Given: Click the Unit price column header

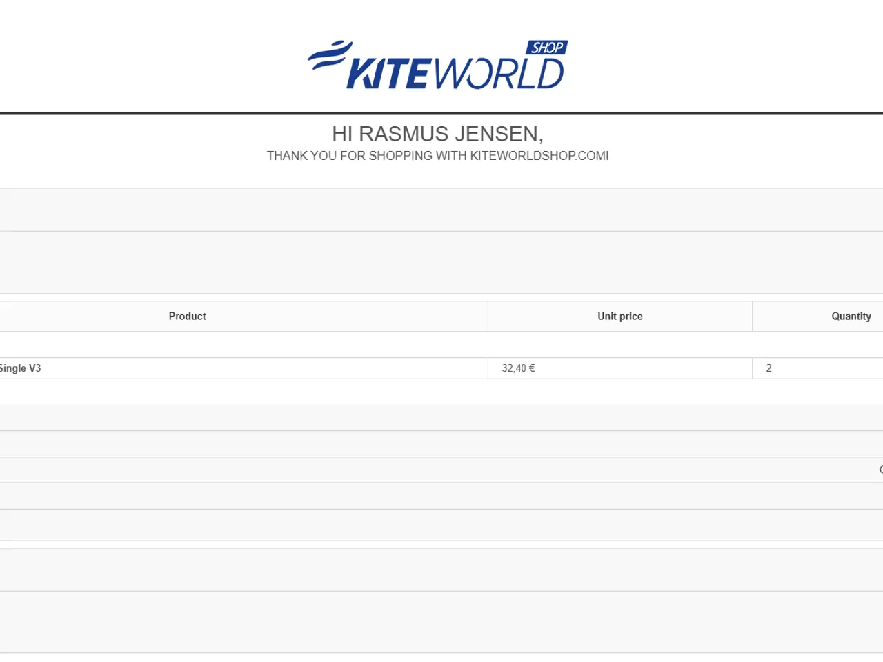Looking at the screenshot, I should pos(619,316).
